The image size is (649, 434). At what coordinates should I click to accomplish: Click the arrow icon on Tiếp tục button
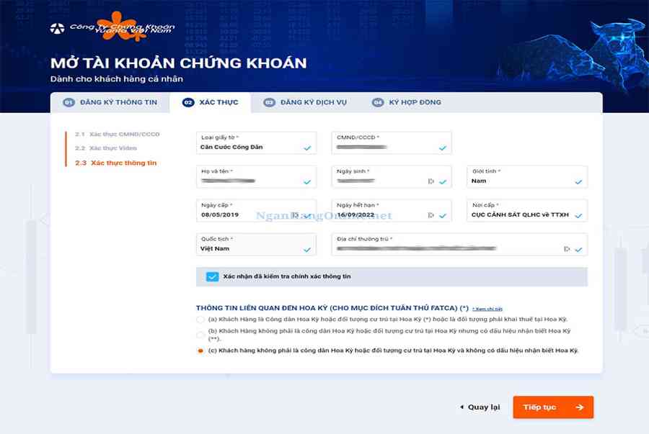(x=580, y=407)
